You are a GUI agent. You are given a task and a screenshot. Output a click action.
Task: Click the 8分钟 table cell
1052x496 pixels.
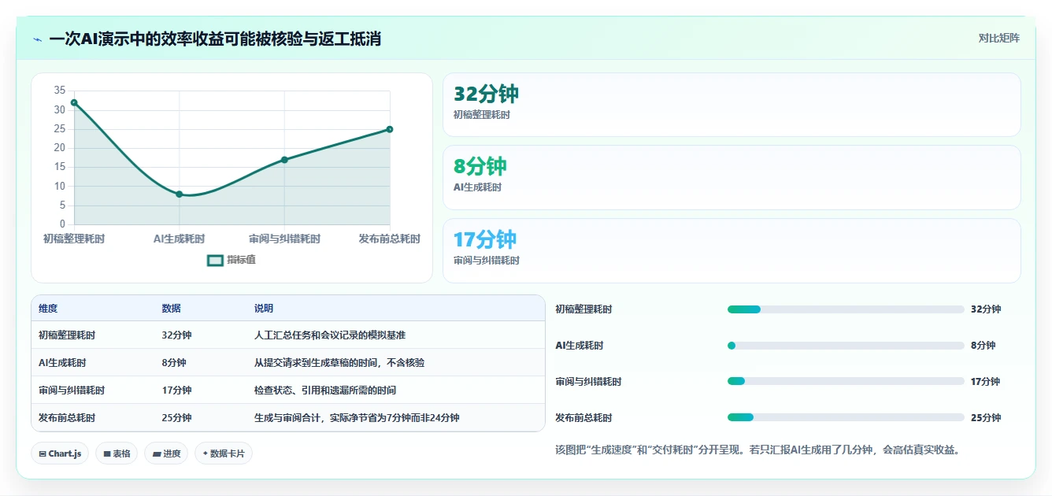click(x=174, y=363)
